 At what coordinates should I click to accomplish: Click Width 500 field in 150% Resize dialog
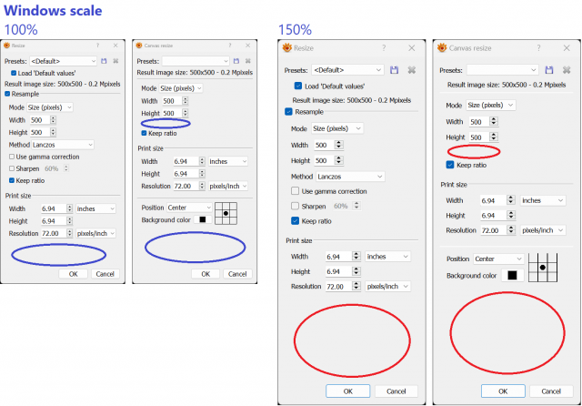(x=324, y=145)
